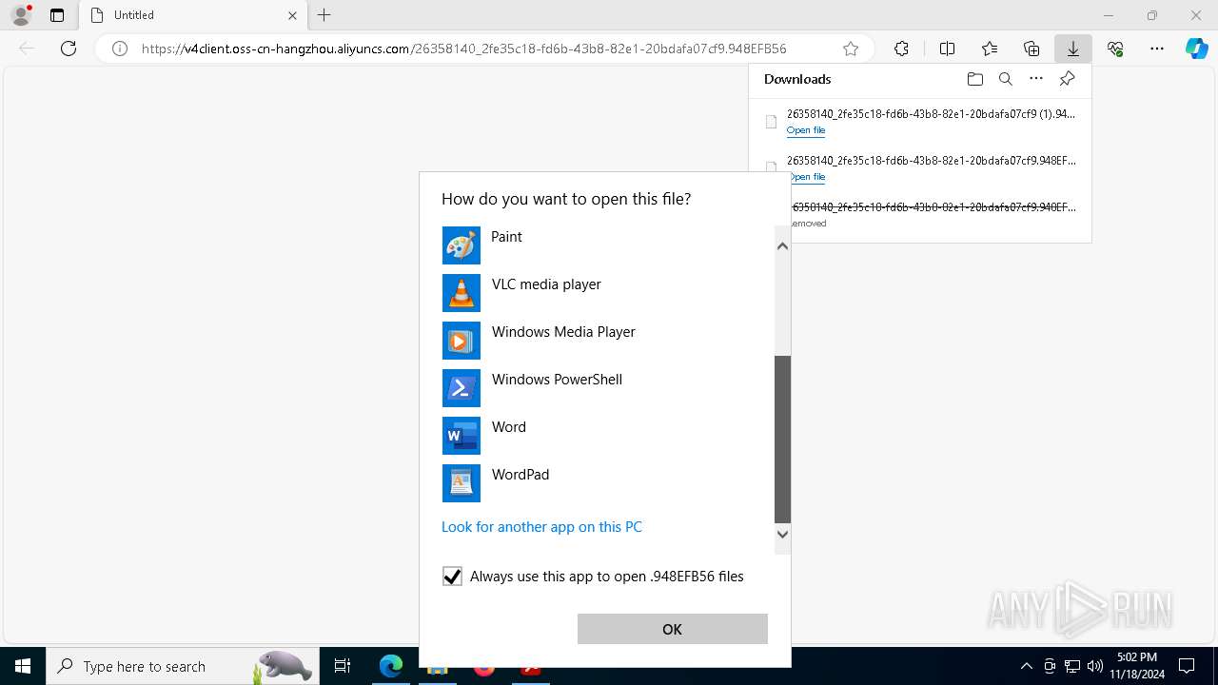
Task: Open network status in tray
Action: [x=1072, y=666]
